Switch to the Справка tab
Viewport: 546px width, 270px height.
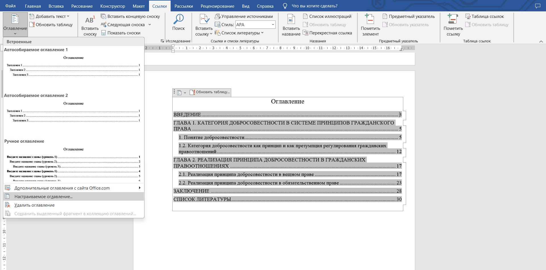tap(265, 6)
